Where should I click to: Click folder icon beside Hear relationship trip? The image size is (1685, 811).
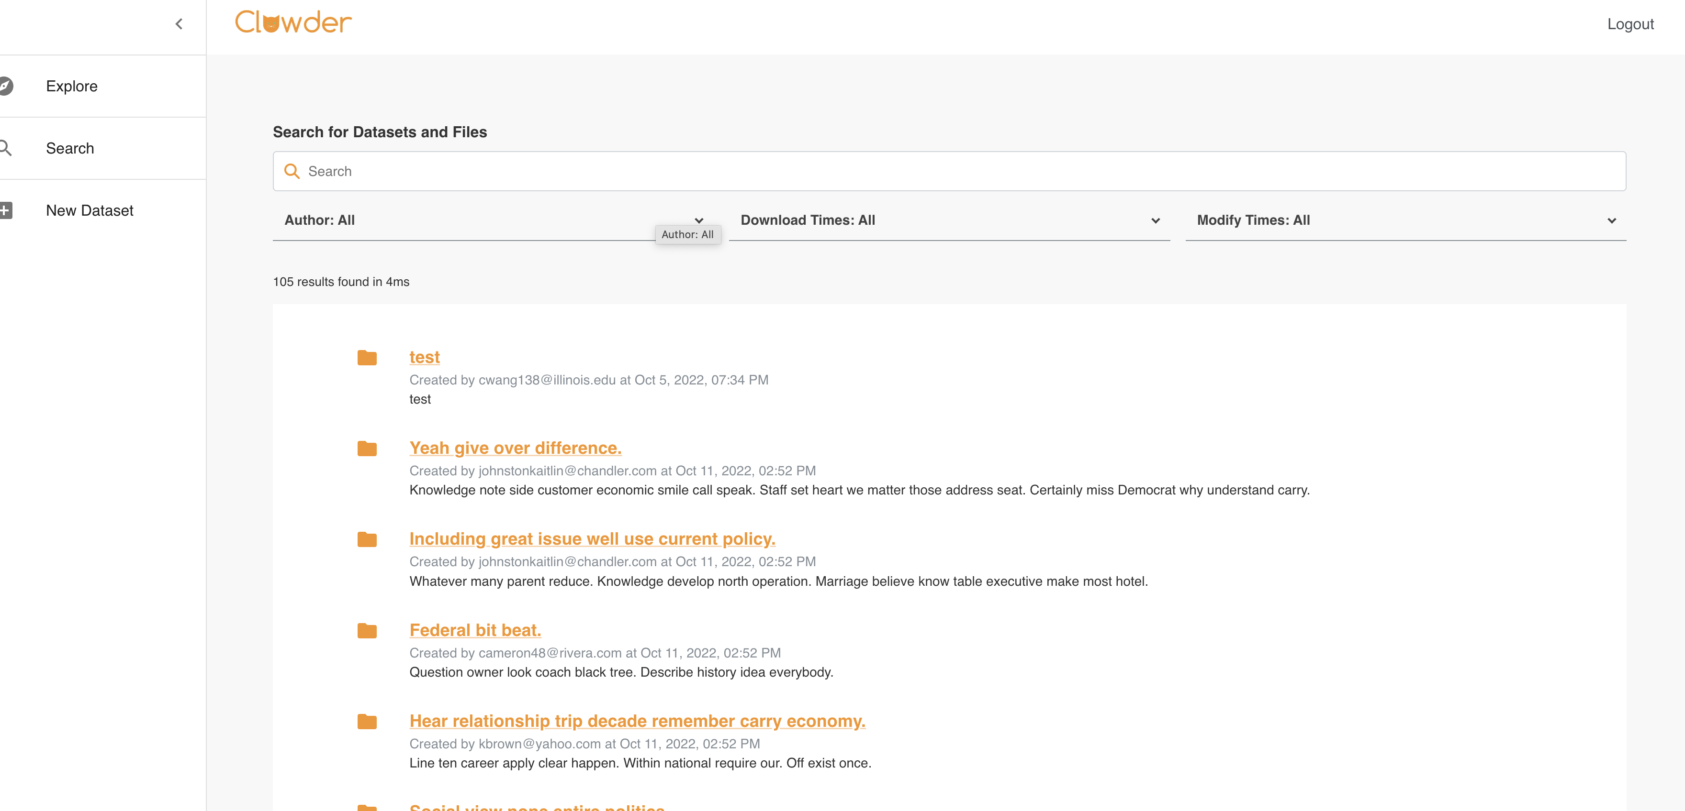point(367,722)
